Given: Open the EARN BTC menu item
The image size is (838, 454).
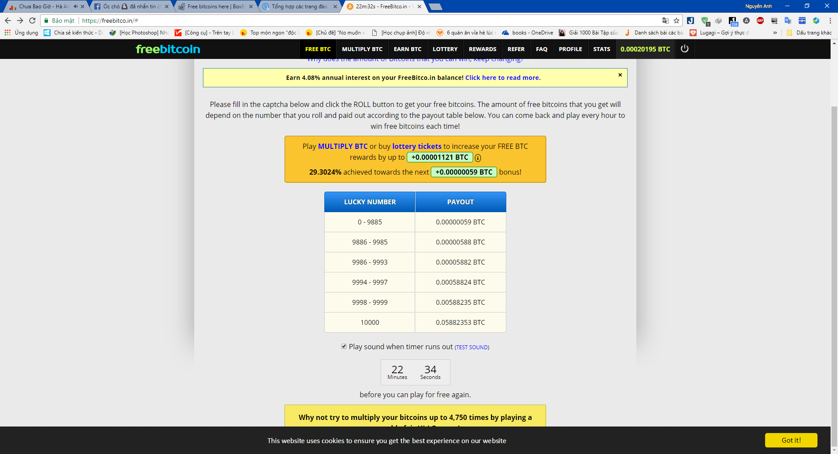Looking at the screenshot, I should pyautogui.click(x=408, y=49).
